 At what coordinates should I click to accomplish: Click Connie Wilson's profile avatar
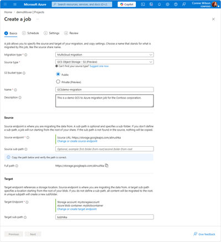(x=214, y=4)
